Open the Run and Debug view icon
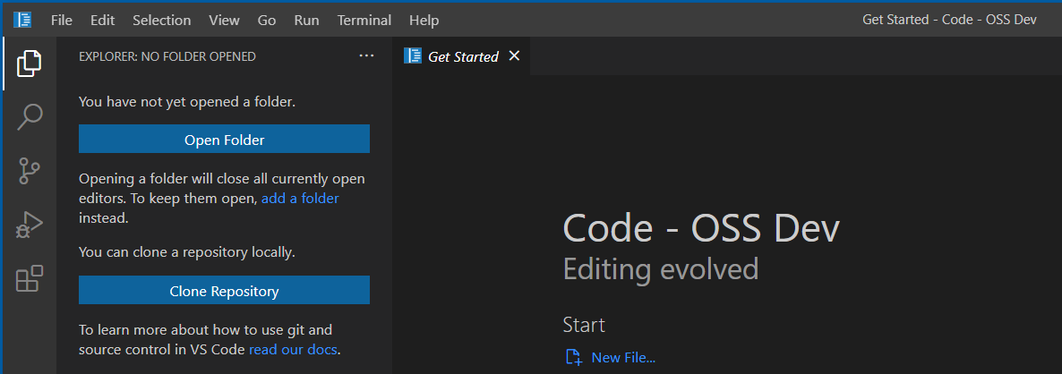The height and width of the screenshot is (374, 1062). coord(30,225)
